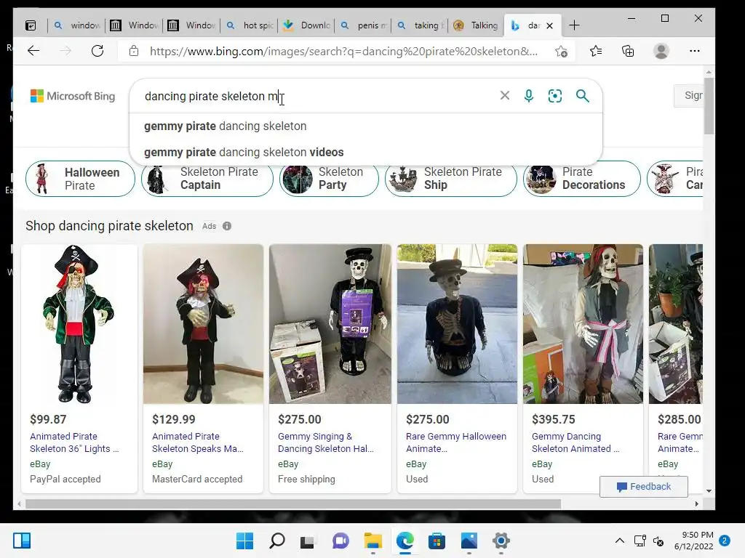Switch to the Talking tab
745x558 pixels.
pos(476,25)
